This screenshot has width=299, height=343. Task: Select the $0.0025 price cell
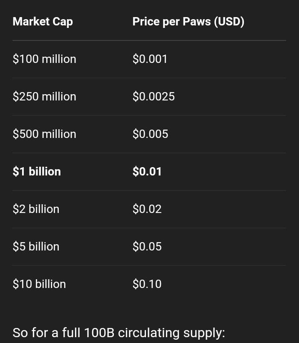[153, 96]
